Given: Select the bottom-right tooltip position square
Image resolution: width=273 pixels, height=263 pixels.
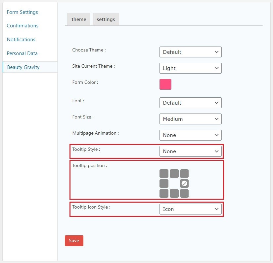Looking at the screenshot, I should [184, 193].
